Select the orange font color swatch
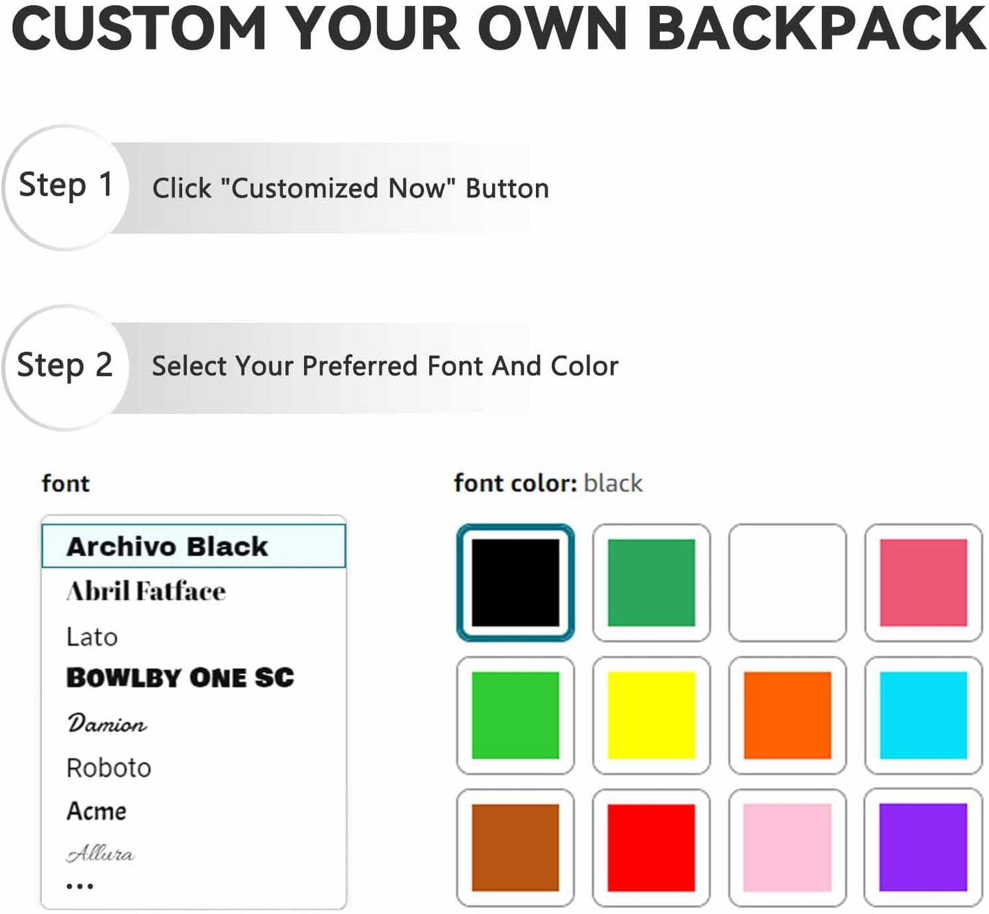Viewport: 989px width, 914px height. pos(787,716)
